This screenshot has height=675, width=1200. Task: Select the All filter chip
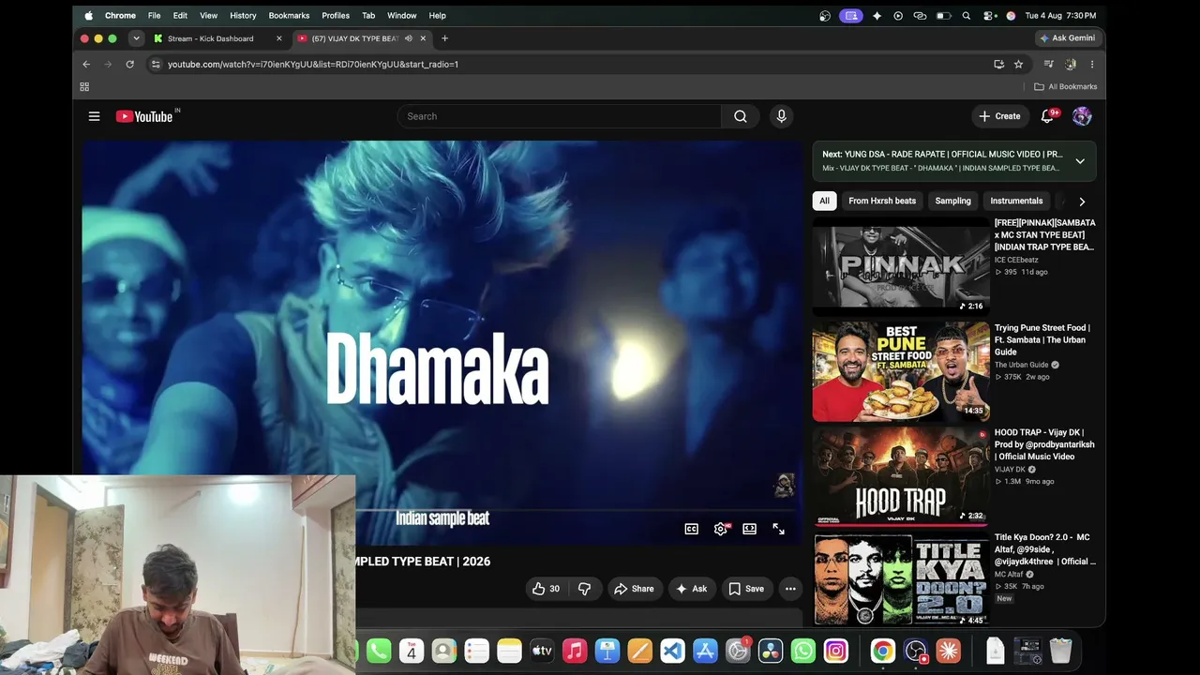click(824, 201)
